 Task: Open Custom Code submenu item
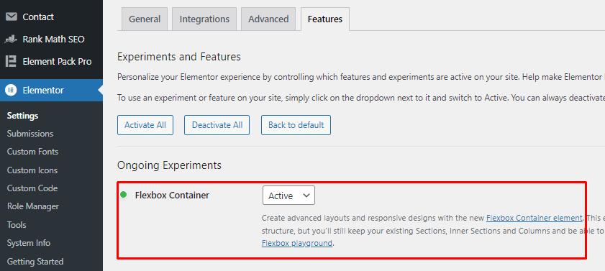point(32,188)
